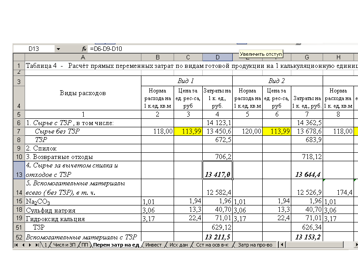
Task: Select column C header
Action: (x=188, y=57)
